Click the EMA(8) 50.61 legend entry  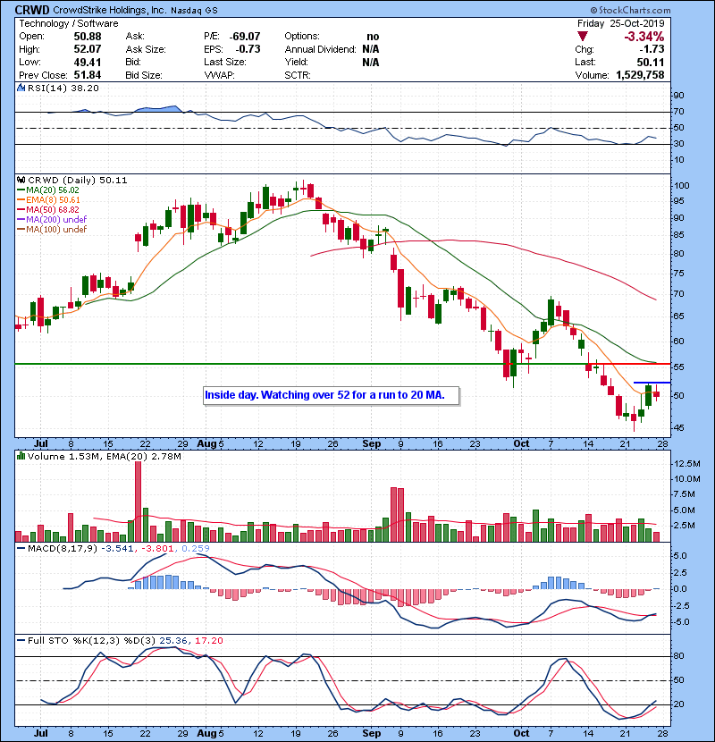pos(48,200)
